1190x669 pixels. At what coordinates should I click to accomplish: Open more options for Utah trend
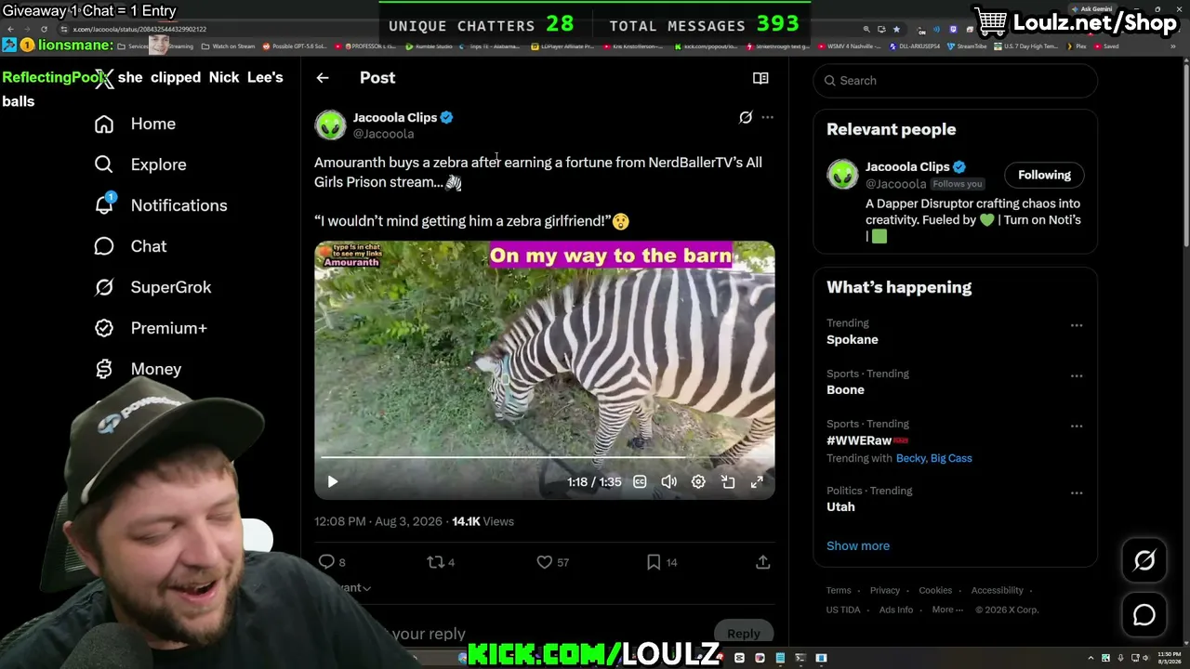(x=1077, y=492)
